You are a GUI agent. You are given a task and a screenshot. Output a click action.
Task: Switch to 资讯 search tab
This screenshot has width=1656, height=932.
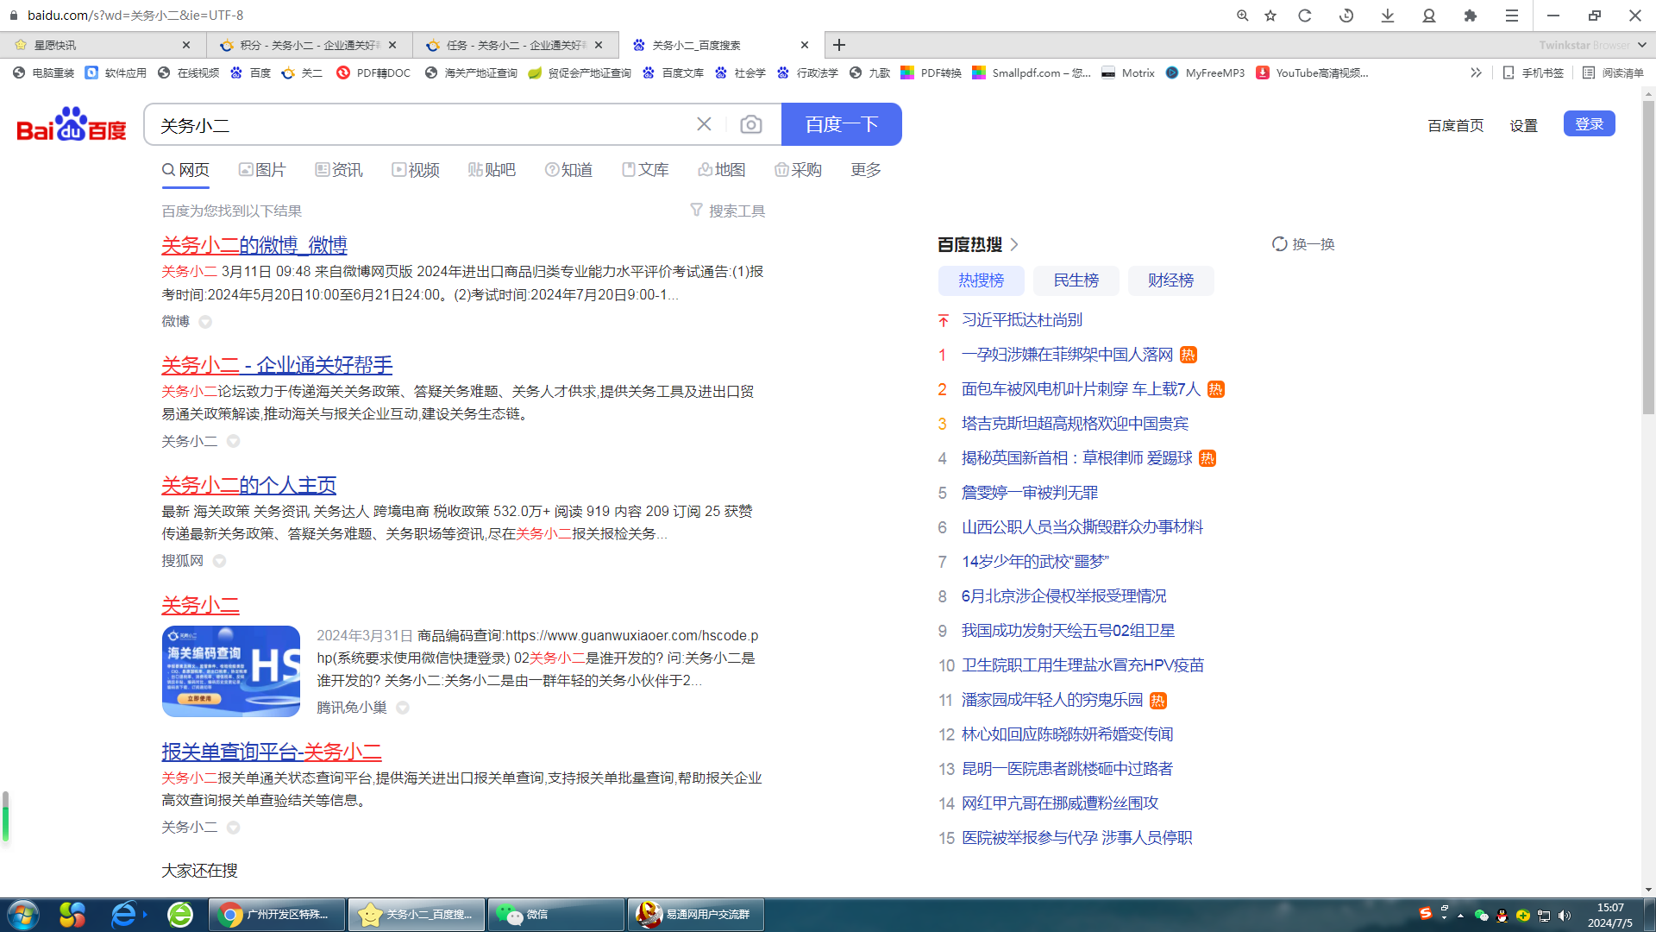339,170
